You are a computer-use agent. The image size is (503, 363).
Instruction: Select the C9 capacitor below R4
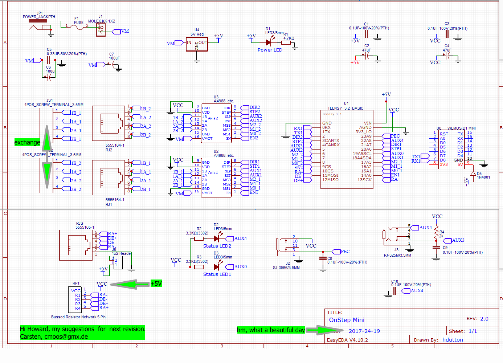[436, 247]
